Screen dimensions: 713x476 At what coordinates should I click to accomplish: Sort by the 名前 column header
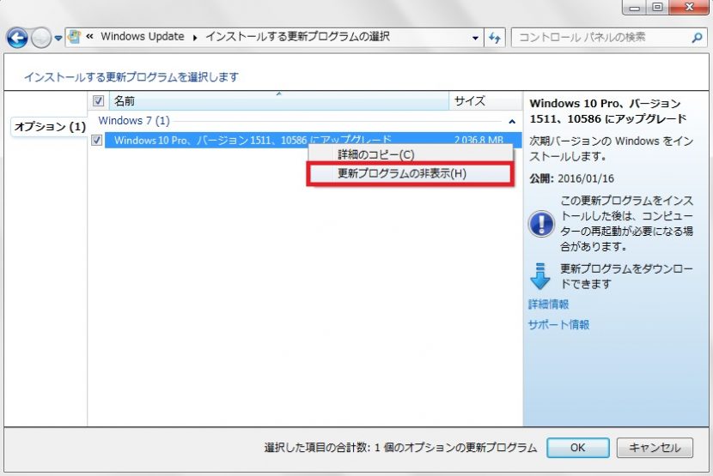pos(278,101)
